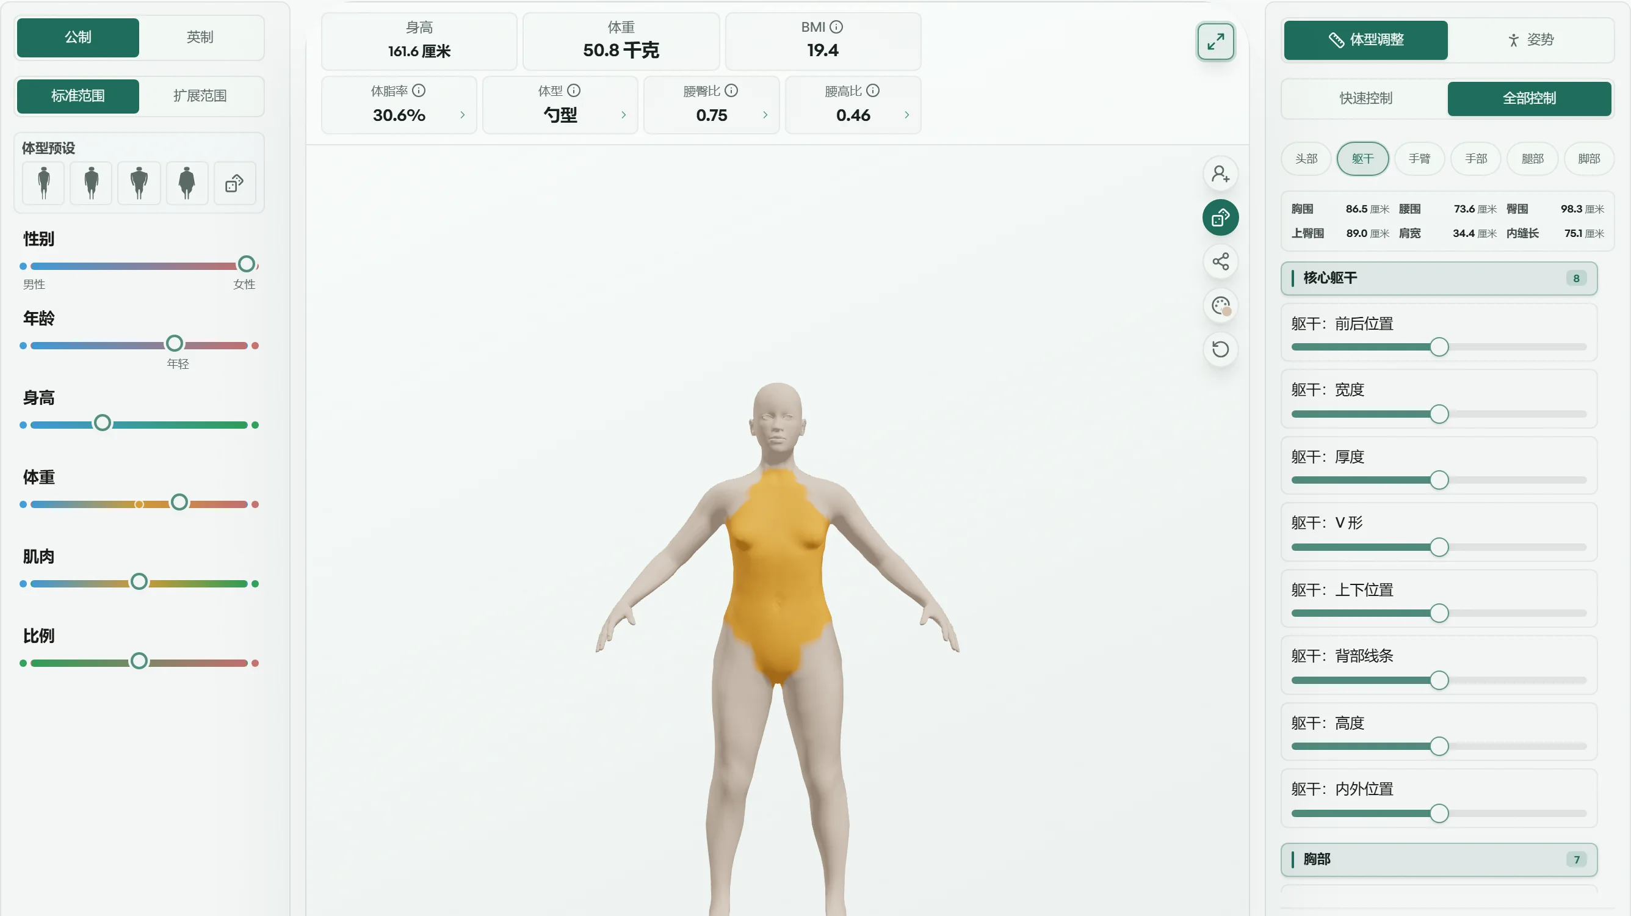Click the 腰高比 info icon

point(872,90)
